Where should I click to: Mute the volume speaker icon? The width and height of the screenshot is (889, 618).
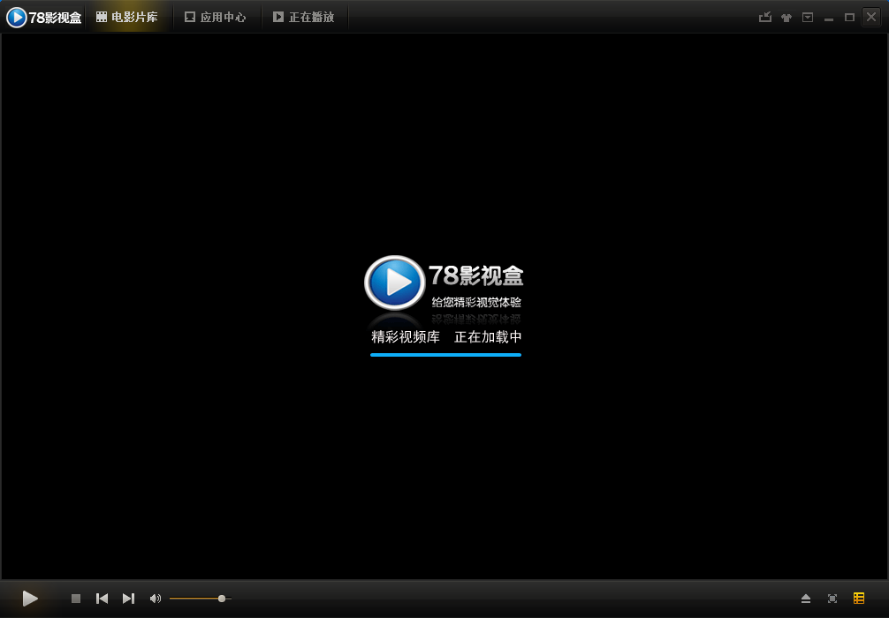click(155, 599)
